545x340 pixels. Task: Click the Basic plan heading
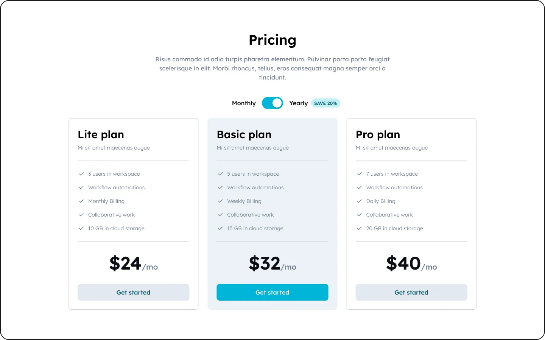click(x=244, y=134)
